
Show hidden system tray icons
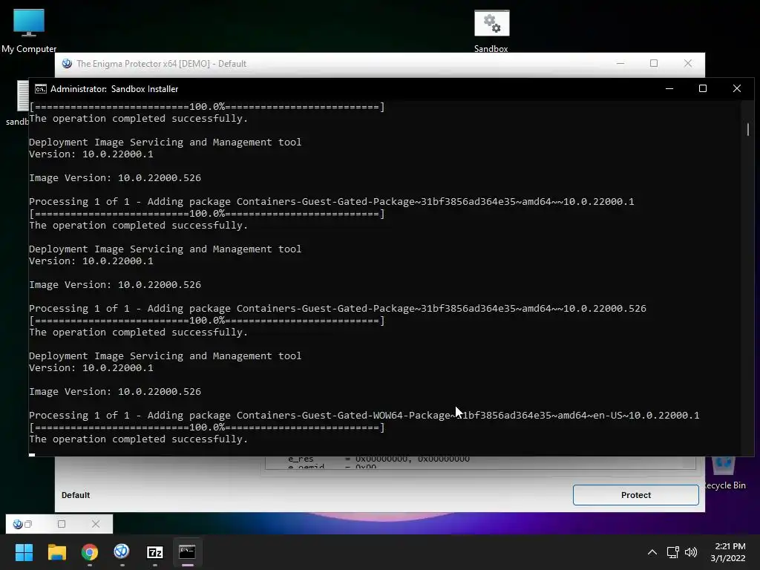[652, 552]
